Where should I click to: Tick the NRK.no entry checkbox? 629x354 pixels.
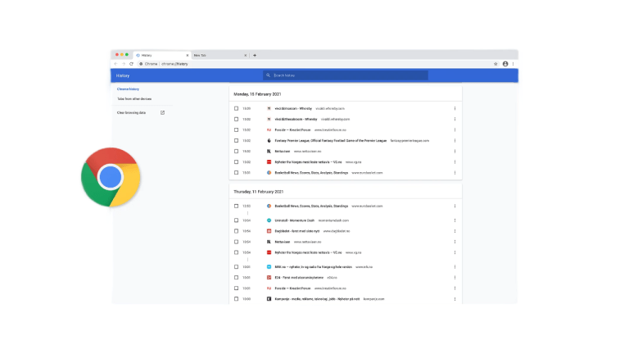tap(236, 267)
